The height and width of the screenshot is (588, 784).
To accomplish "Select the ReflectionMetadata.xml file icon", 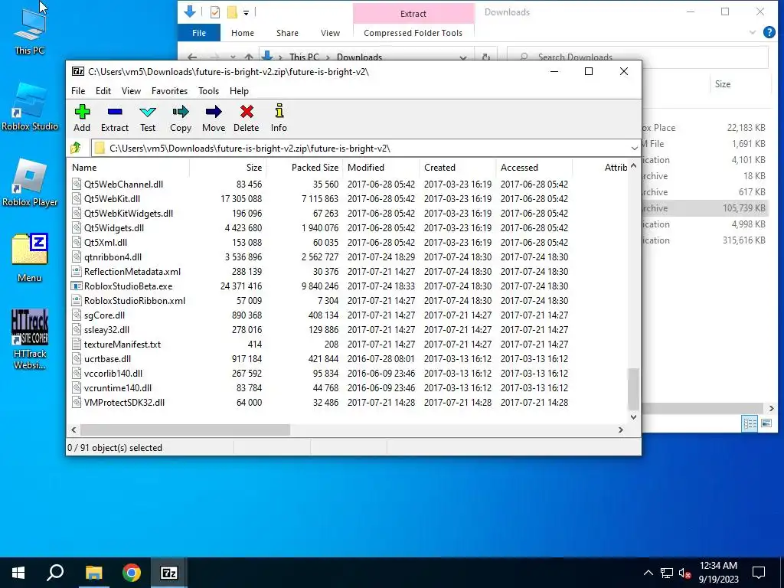I will pos(77,272).
